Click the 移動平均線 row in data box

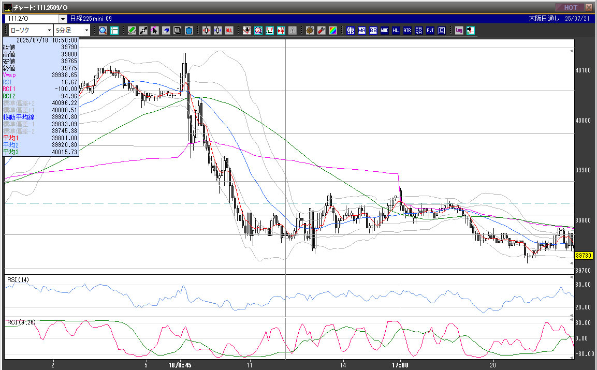pos(40,117)
